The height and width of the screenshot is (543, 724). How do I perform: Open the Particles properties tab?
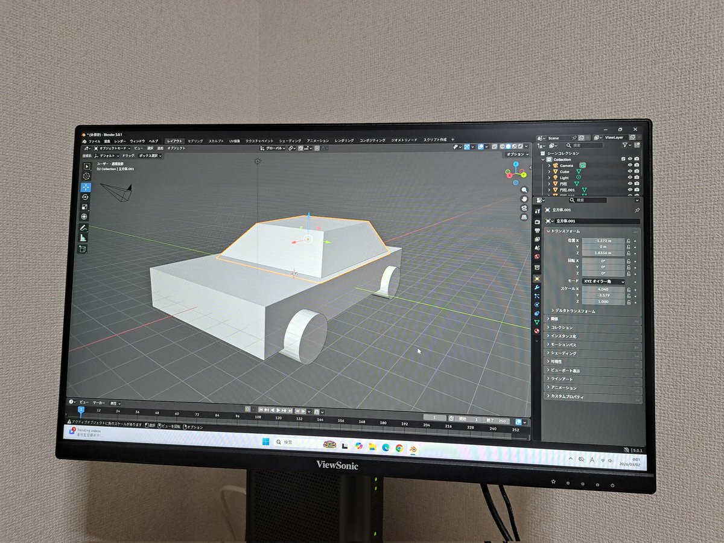pos(537,296)
